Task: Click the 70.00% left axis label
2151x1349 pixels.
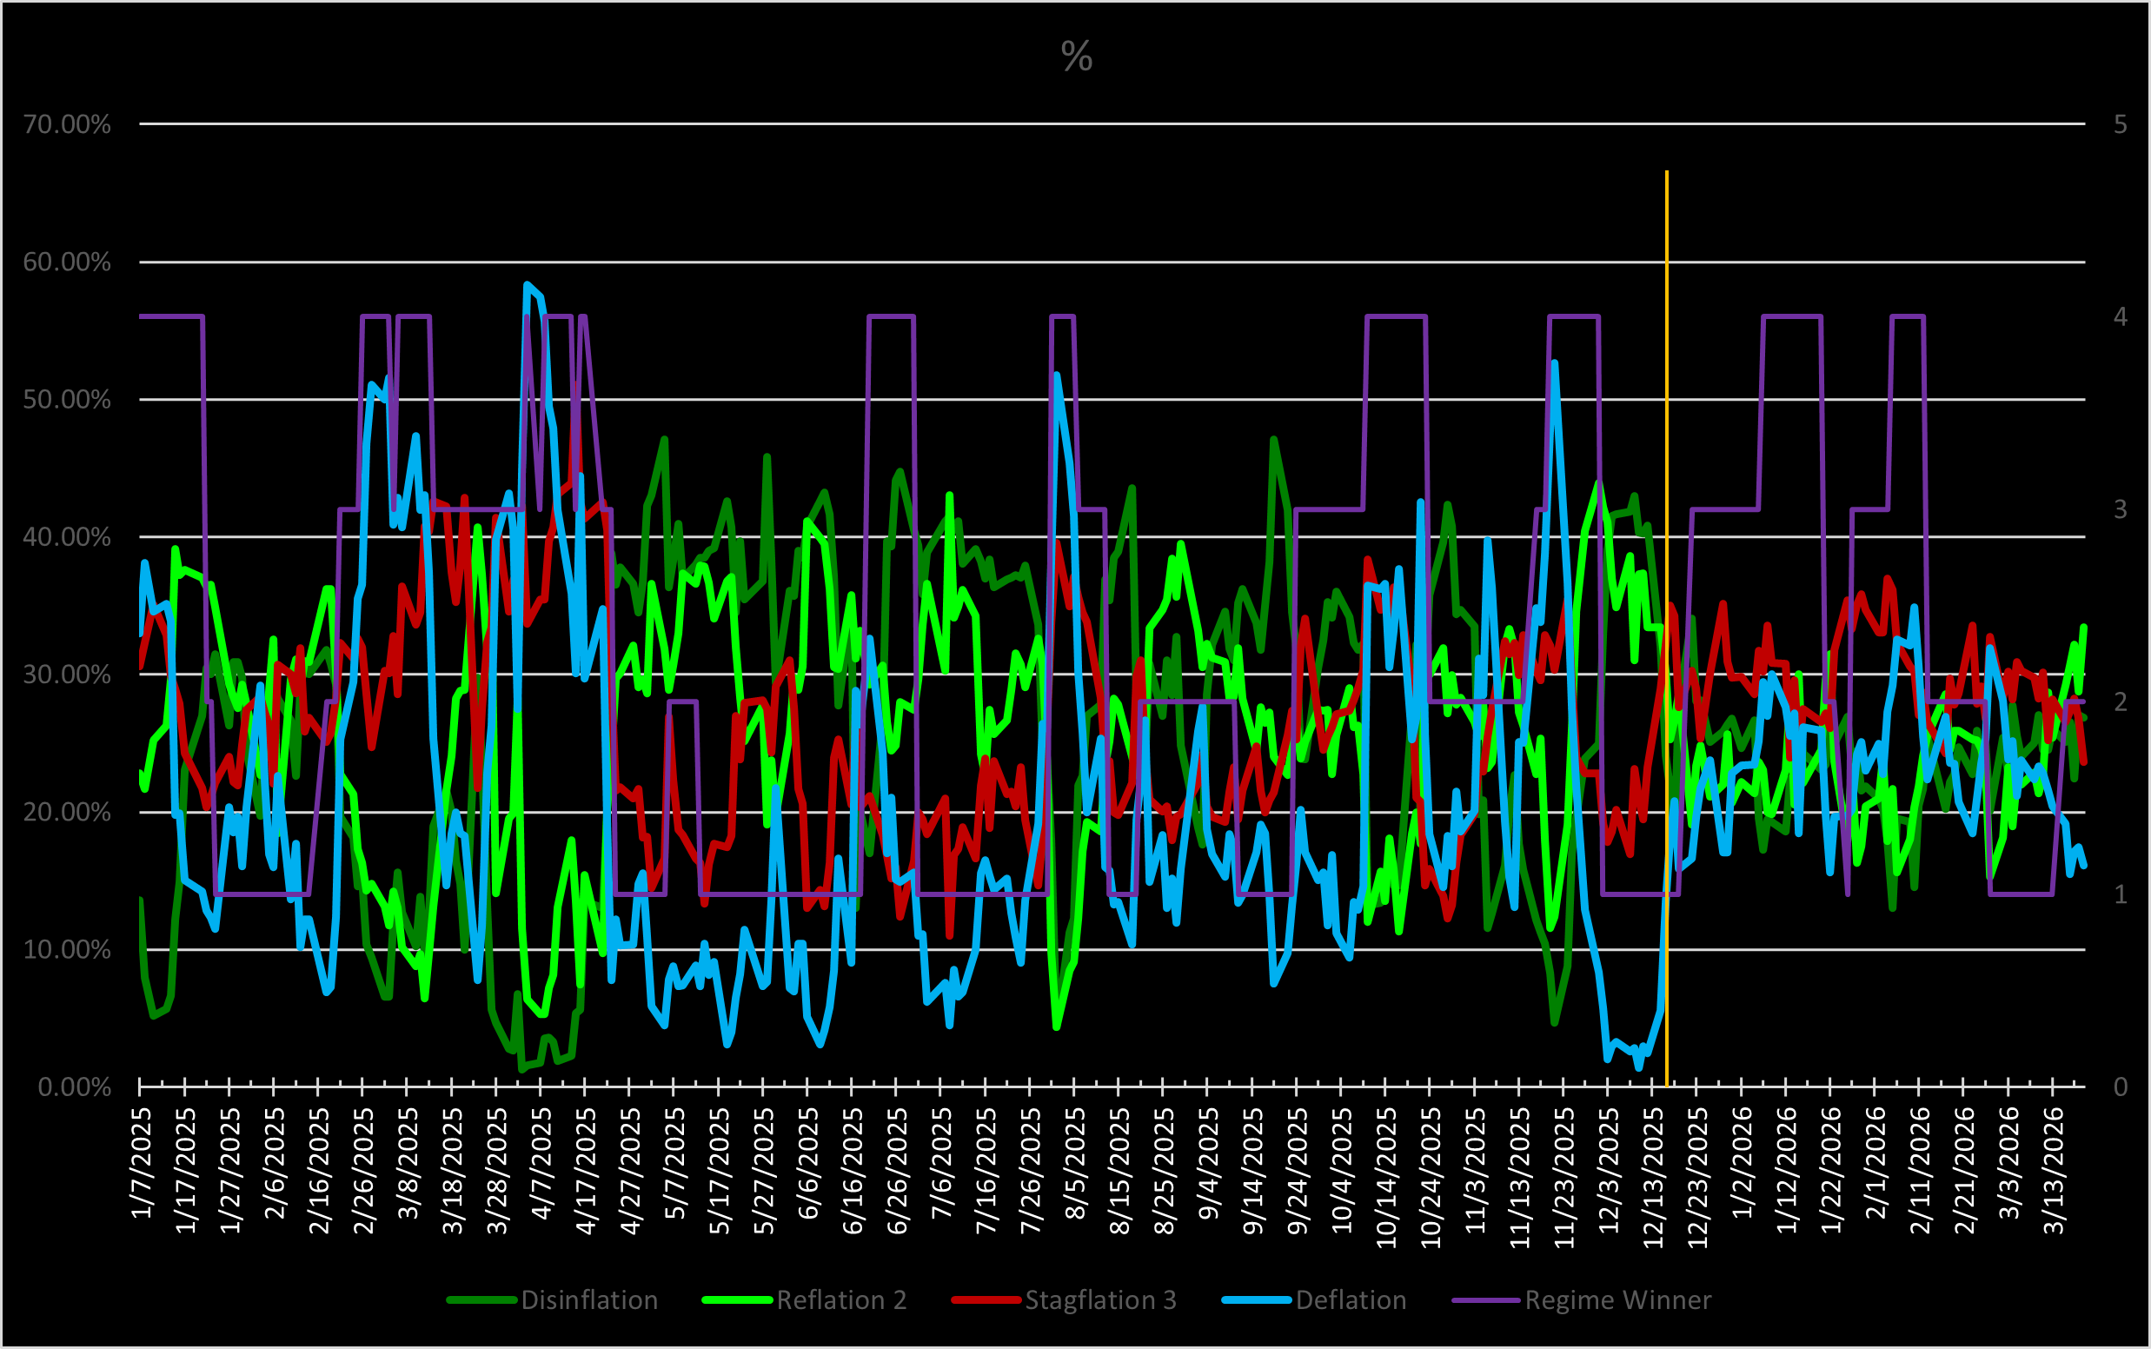Action: pos(67,124)
